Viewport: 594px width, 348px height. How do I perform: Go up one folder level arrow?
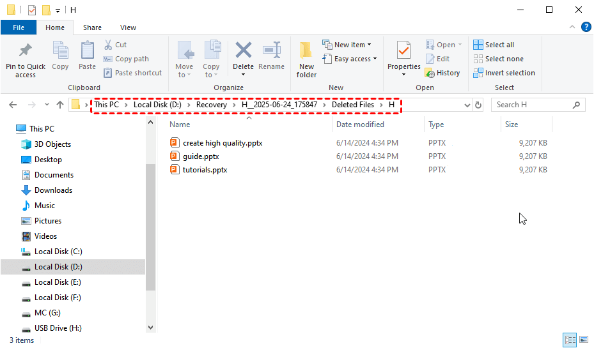point(60,105)
